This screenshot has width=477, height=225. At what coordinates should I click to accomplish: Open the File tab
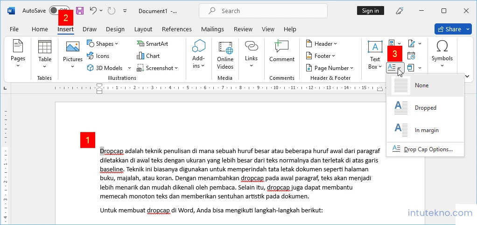14,29
